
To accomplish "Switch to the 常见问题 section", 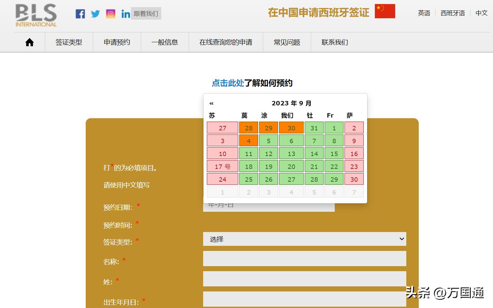I will click(x=286, y=42).
